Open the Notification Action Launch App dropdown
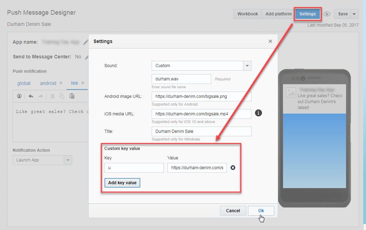366x230 pixels. 42,160
